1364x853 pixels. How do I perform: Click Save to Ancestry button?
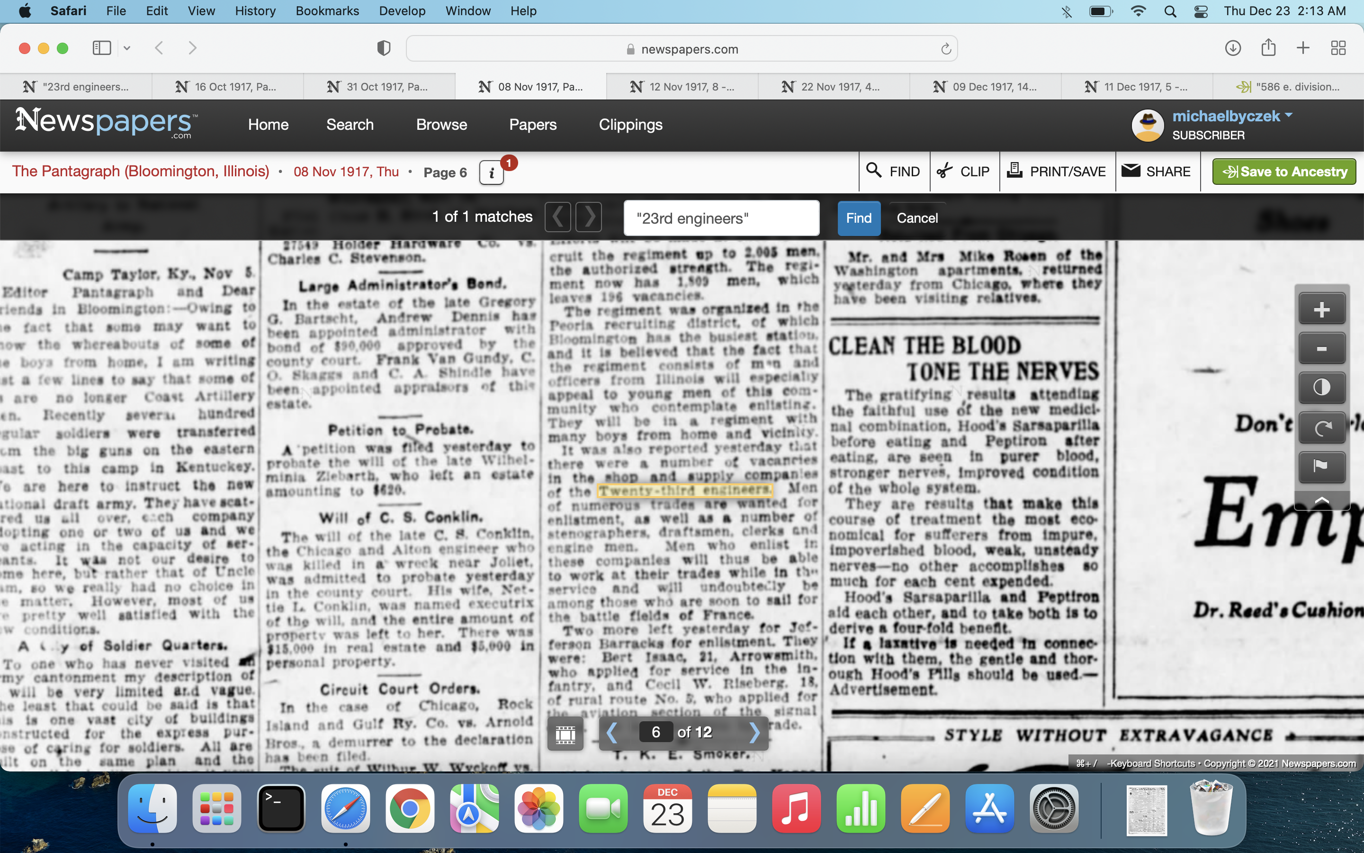tap(1284, 172)
